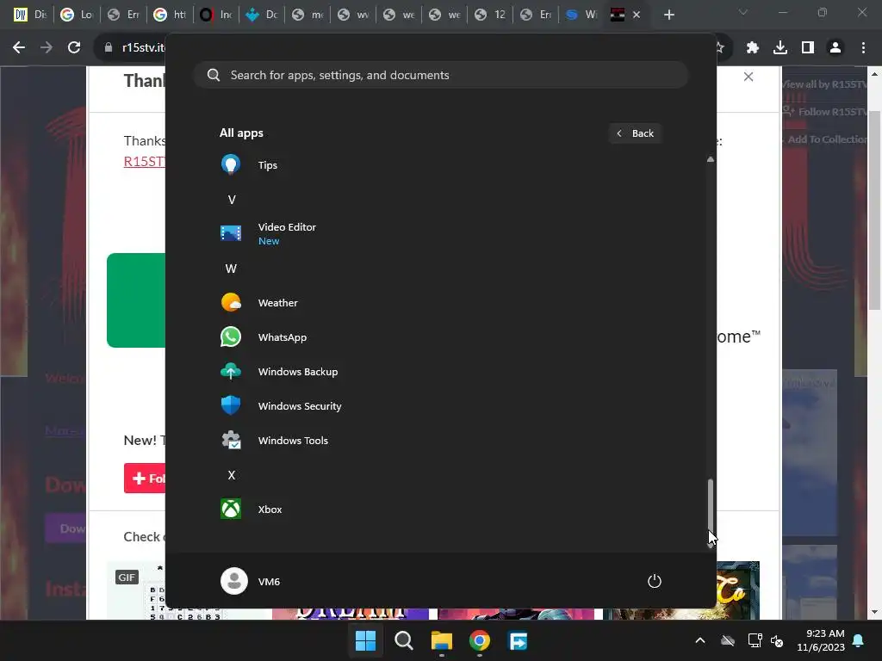Open the Chrome tab search chevron

(x=743, y=12)
